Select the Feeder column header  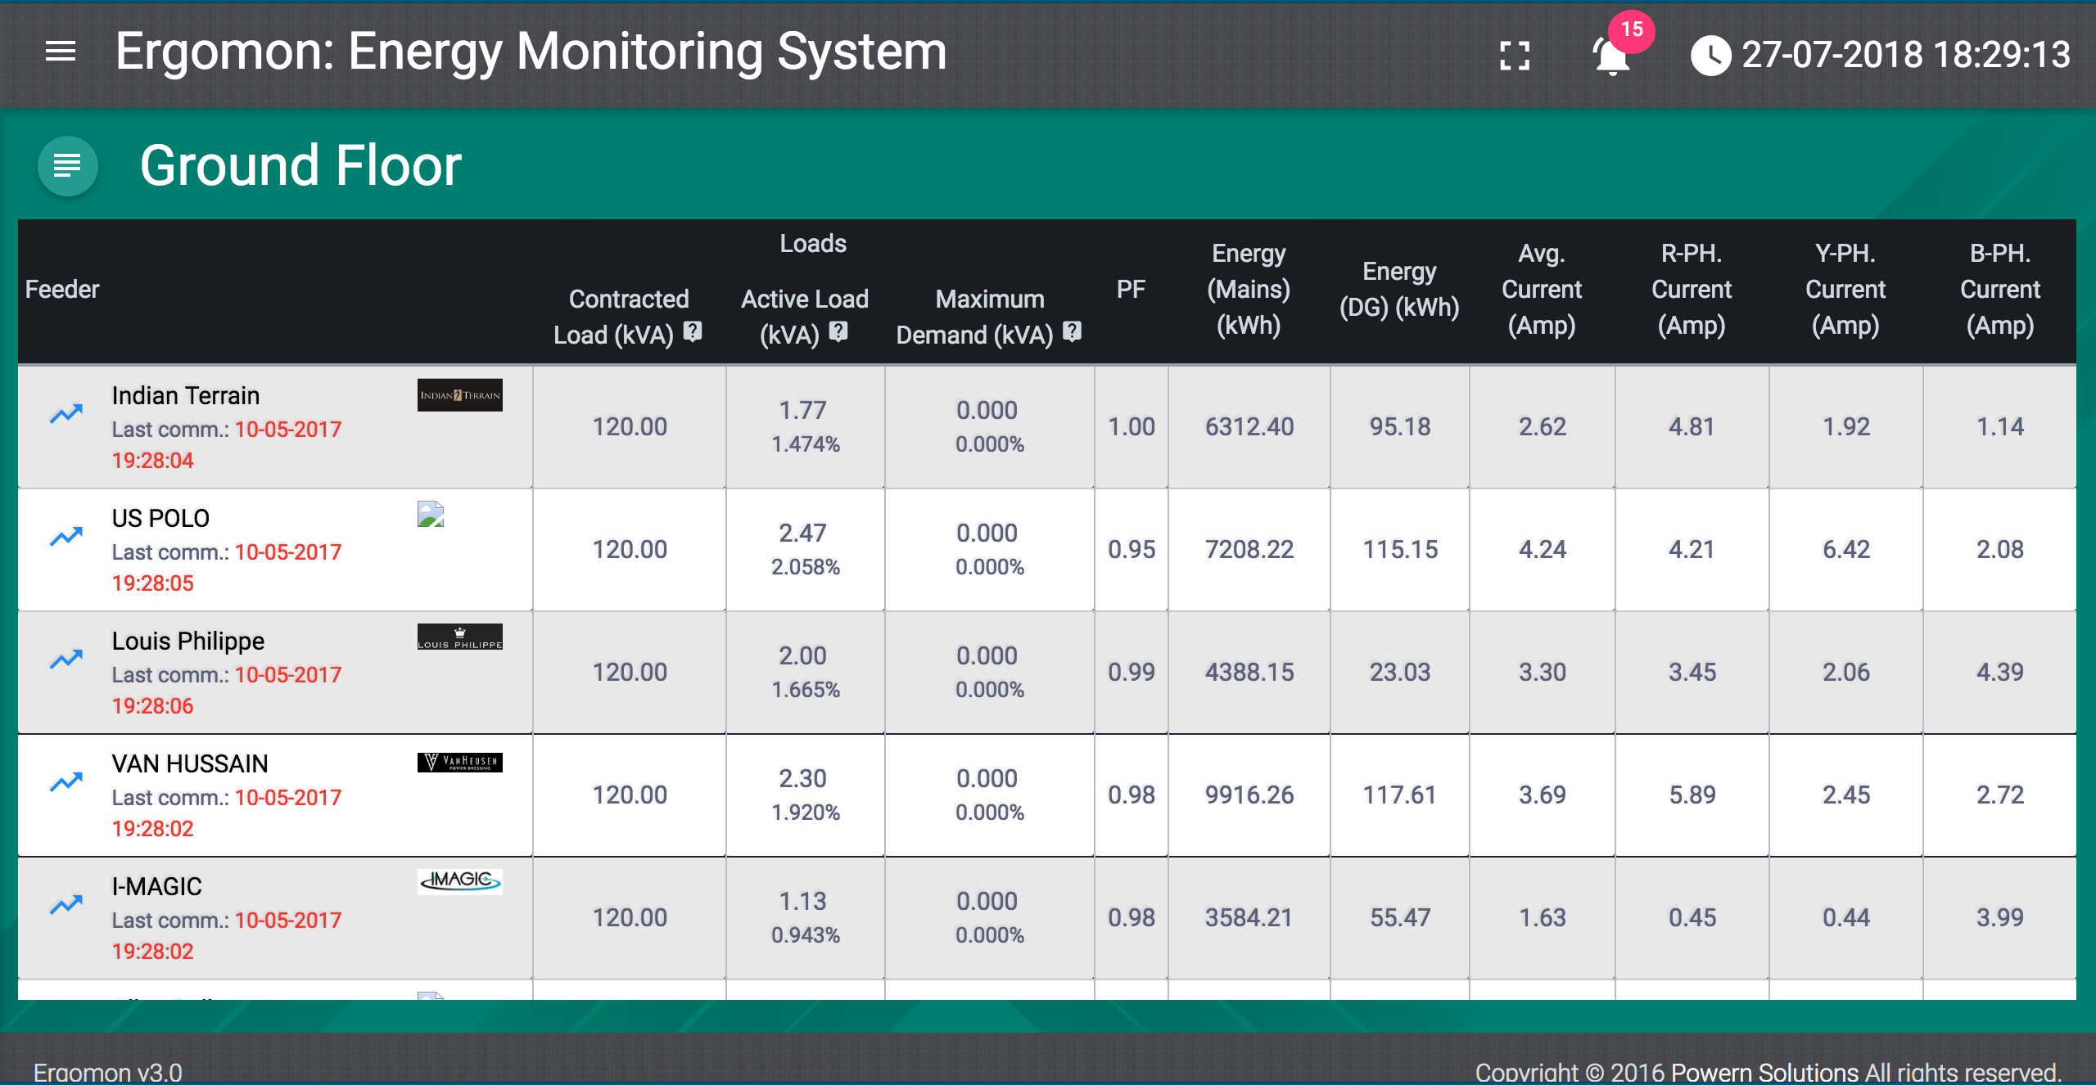point(62,289)
